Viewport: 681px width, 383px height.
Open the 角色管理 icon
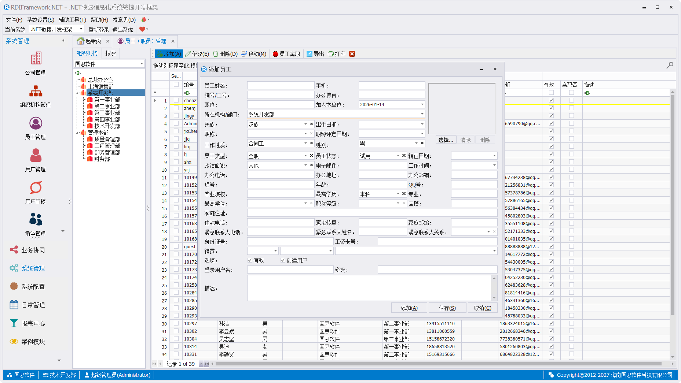[36, 220]
